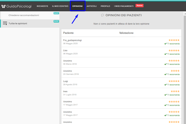
Task: Select the review dated 08 Marzo 2019
Action: click(x=121, y=62)
